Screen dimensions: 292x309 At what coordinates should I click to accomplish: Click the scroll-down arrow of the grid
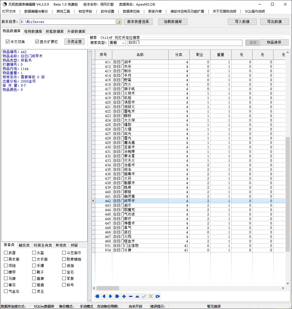pos(288,284)
